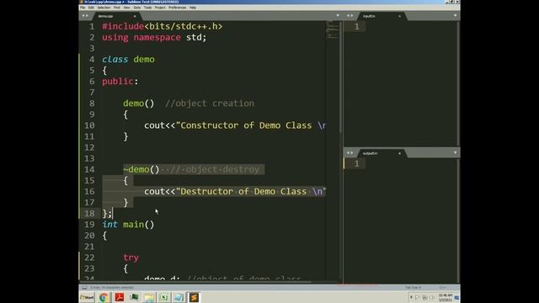Click the vertical scrollbar of code editor
539x303 pixels.
tap(341, 77)
